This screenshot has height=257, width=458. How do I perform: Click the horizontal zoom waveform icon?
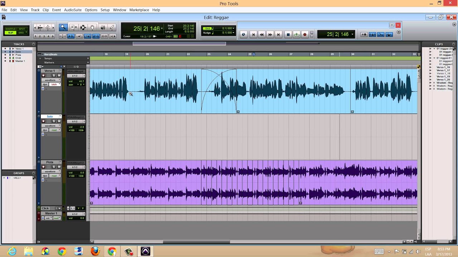point(40,27)
